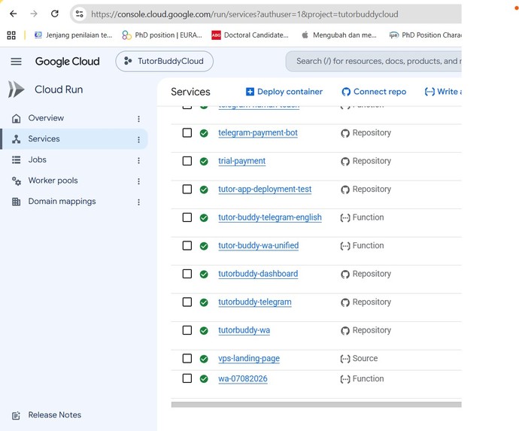
Task: Open PhD position EURA bookmark
Action: tap(162, 35)
